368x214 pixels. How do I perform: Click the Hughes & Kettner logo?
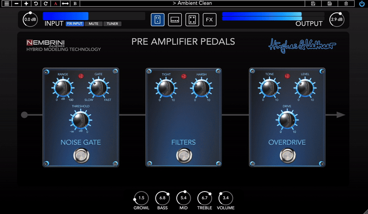(302, 46)
